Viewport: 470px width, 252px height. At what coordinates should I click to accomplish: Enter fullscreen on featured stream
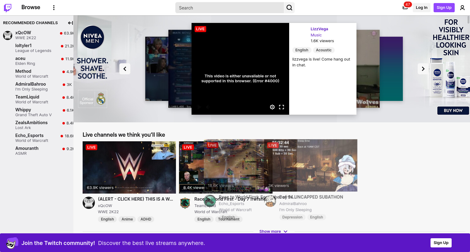pos(282,107)
